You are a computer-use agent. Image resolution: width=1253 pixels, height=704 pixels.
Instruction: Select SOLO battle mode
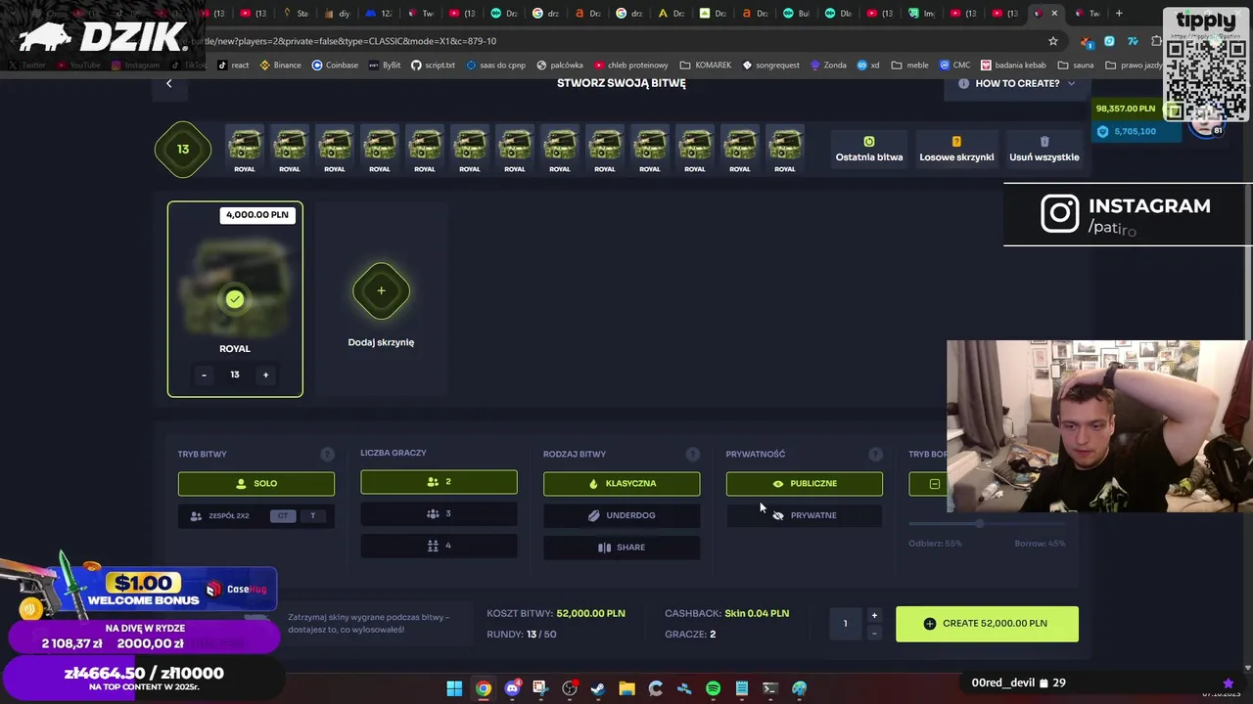click(256, 483)
